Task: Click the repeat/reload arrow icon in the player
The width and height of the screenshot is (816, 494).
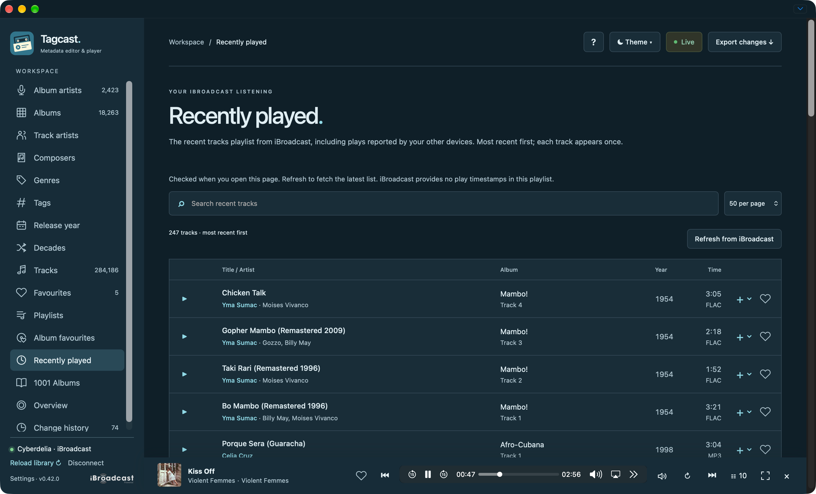Action: [x=687, y=476]
